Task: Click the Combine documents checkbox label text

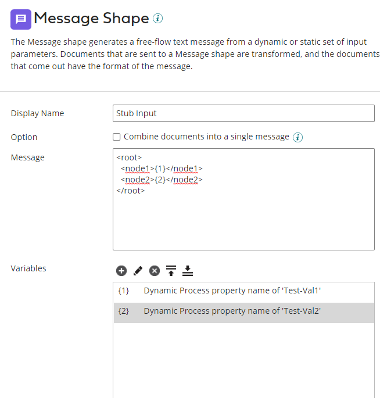Action: click(206, 137)
